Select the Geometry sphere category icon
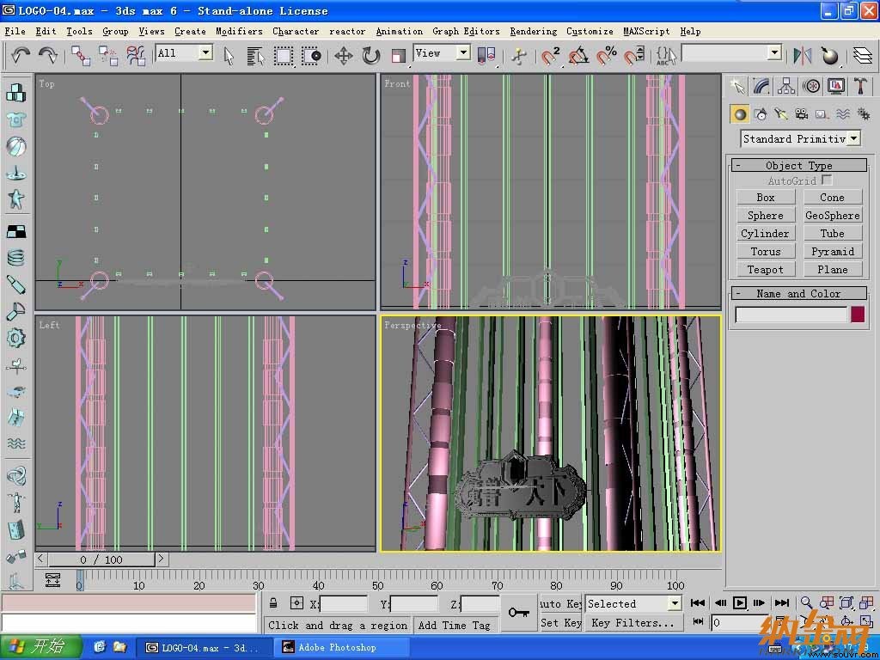Image resolution: width=880 pixels, height=660 pixels. pos(740,114)
